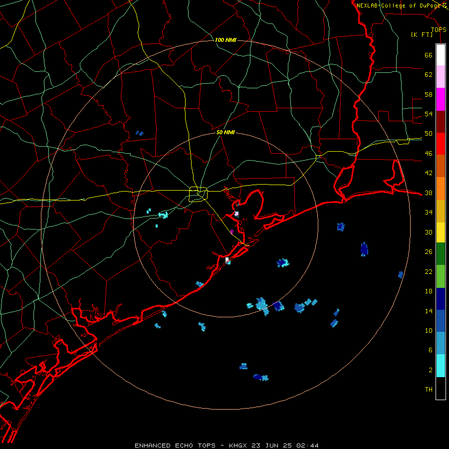
Task: Click the burnt orange band in the legend
Action: [441, 166]
